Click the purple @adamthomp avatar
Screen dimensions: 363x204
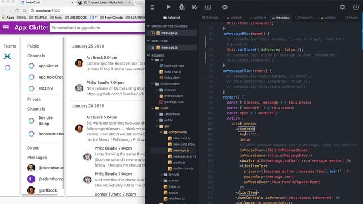(31, 179)
